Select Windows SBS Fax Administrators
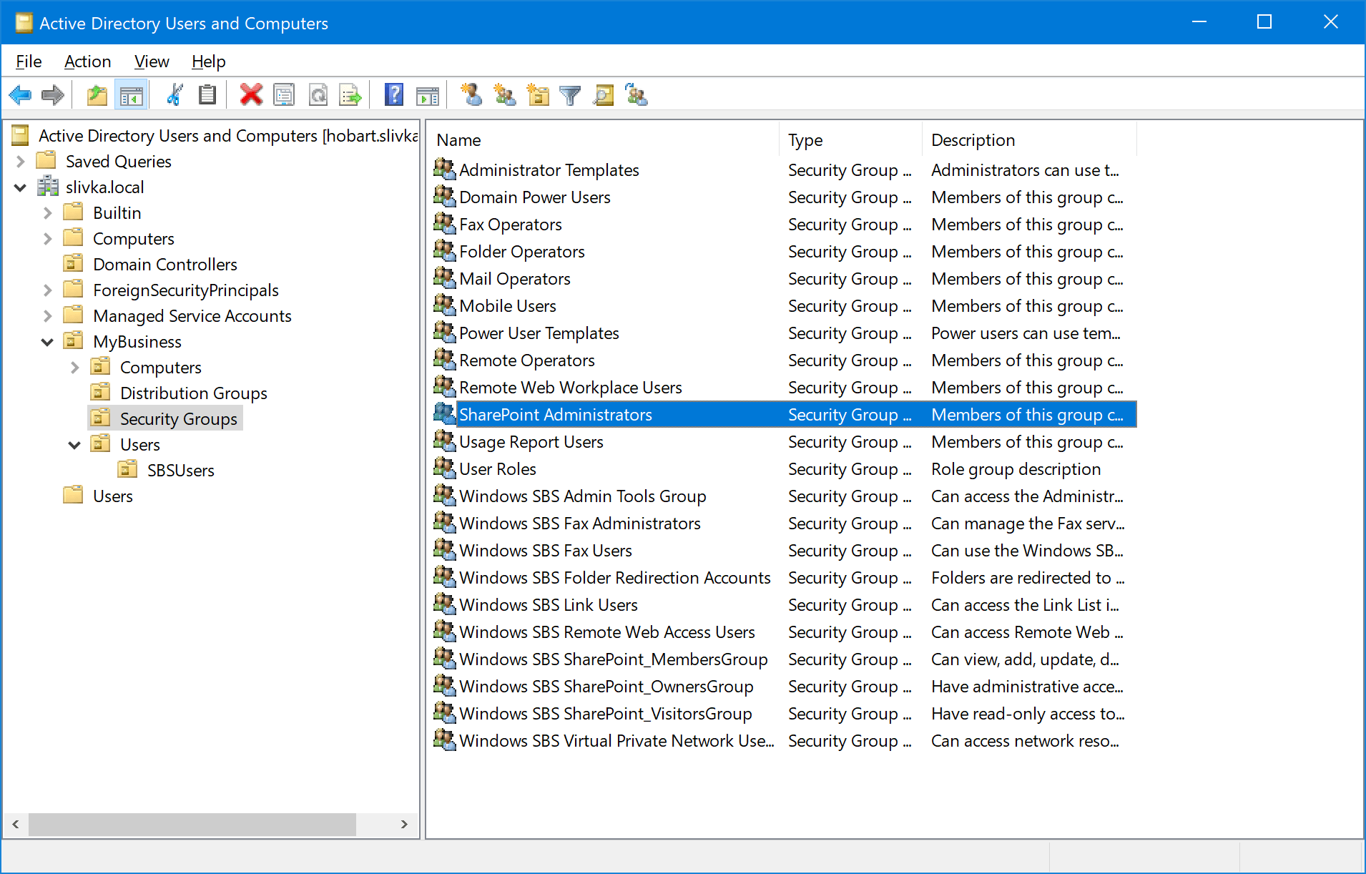 579,524
